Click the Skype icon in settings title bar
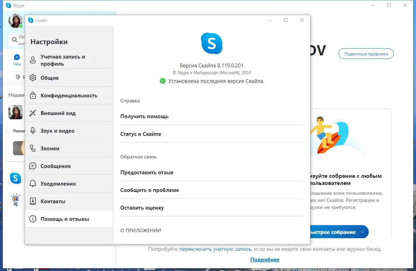Screen dimensions: 416x271 31,20
